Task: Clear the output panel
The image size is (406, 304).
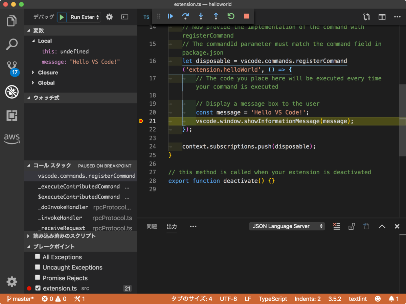Action: pyautogui.click(x=336, y=226)
